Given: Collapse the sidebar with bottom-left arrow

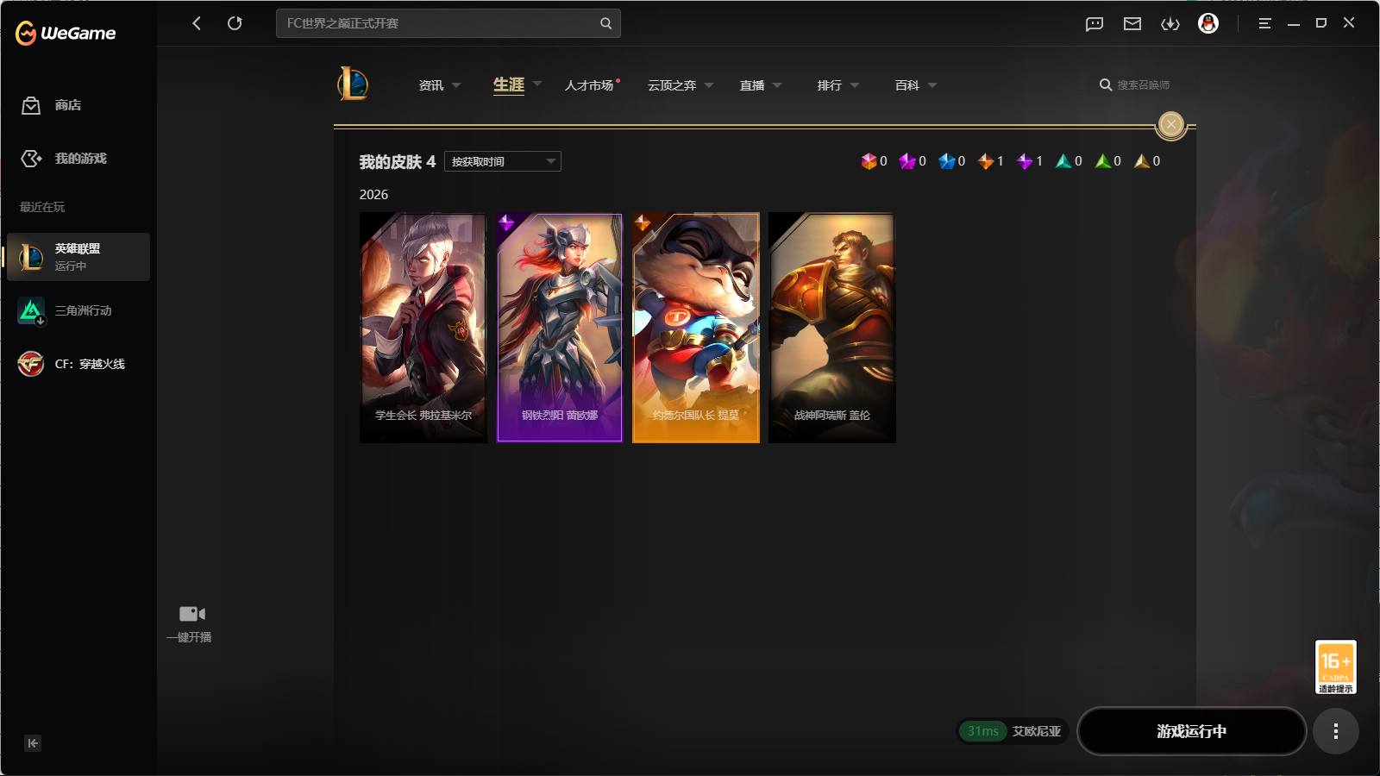Looking at the screenshot, I should [x=33, y=743].
